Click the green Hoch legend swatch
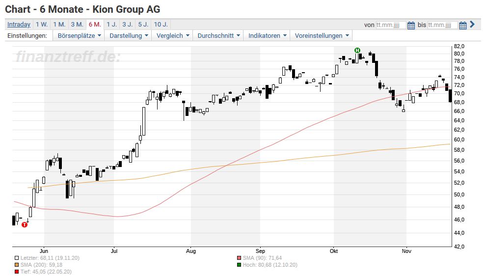 [x=239, y=265]
